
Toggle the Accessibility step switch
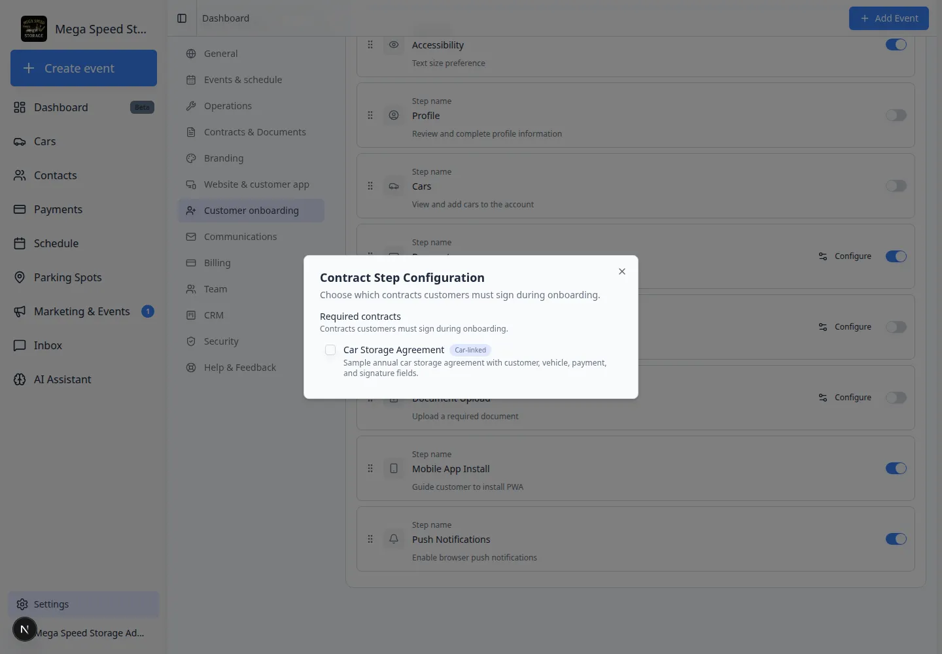(x=896, y=44)
